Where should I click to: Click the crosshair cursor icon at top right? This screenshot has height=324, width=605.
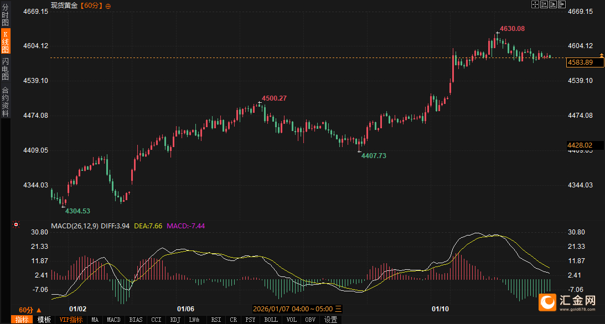click(x=535, y=4)
